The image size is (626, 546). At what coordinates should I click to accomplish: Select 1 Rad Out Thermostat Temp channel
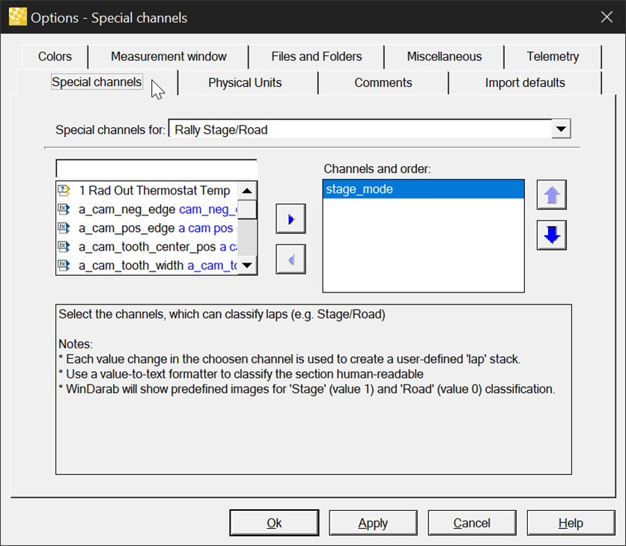click(x=147, y=190)
